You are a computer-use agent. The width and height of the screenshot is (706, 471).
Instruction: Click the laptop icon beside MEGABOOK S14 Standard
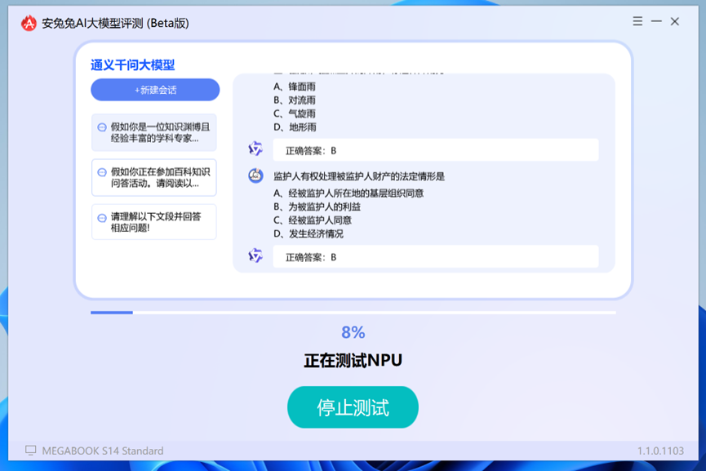pyautogui.click(x=29, y=451)
